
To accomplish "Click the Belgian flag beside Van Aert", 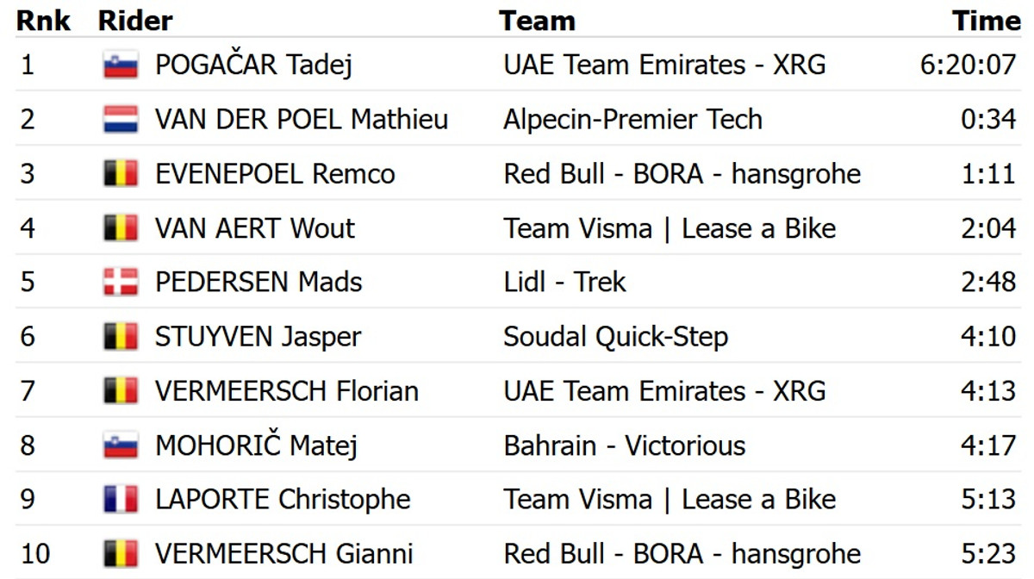I will click(x=121, y=228).
